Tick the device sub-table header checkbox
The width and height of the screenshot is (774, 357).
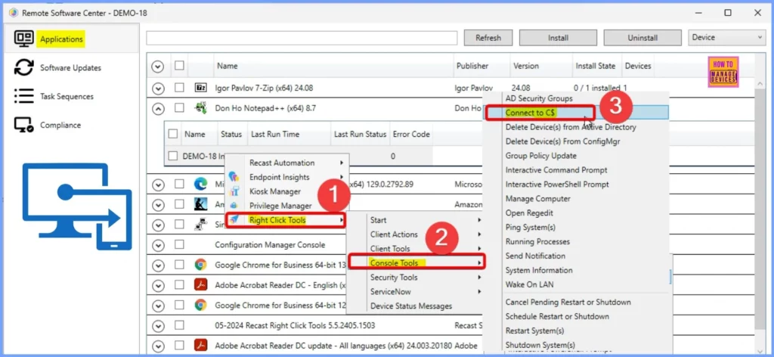pyautogui.click(x=173, y=134)
